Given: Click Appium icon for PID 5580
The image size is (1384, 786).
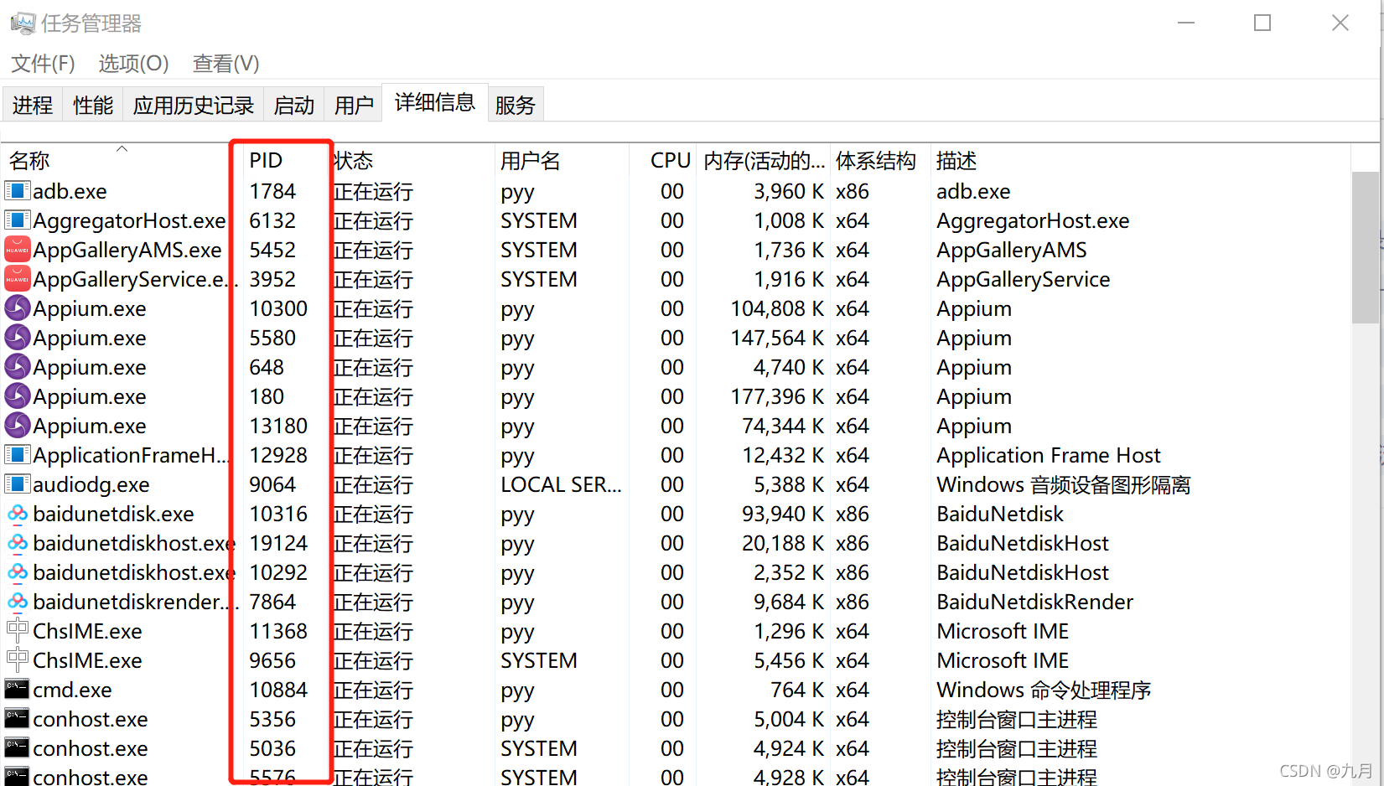Looking at the screenshot, I should (18, 338).
